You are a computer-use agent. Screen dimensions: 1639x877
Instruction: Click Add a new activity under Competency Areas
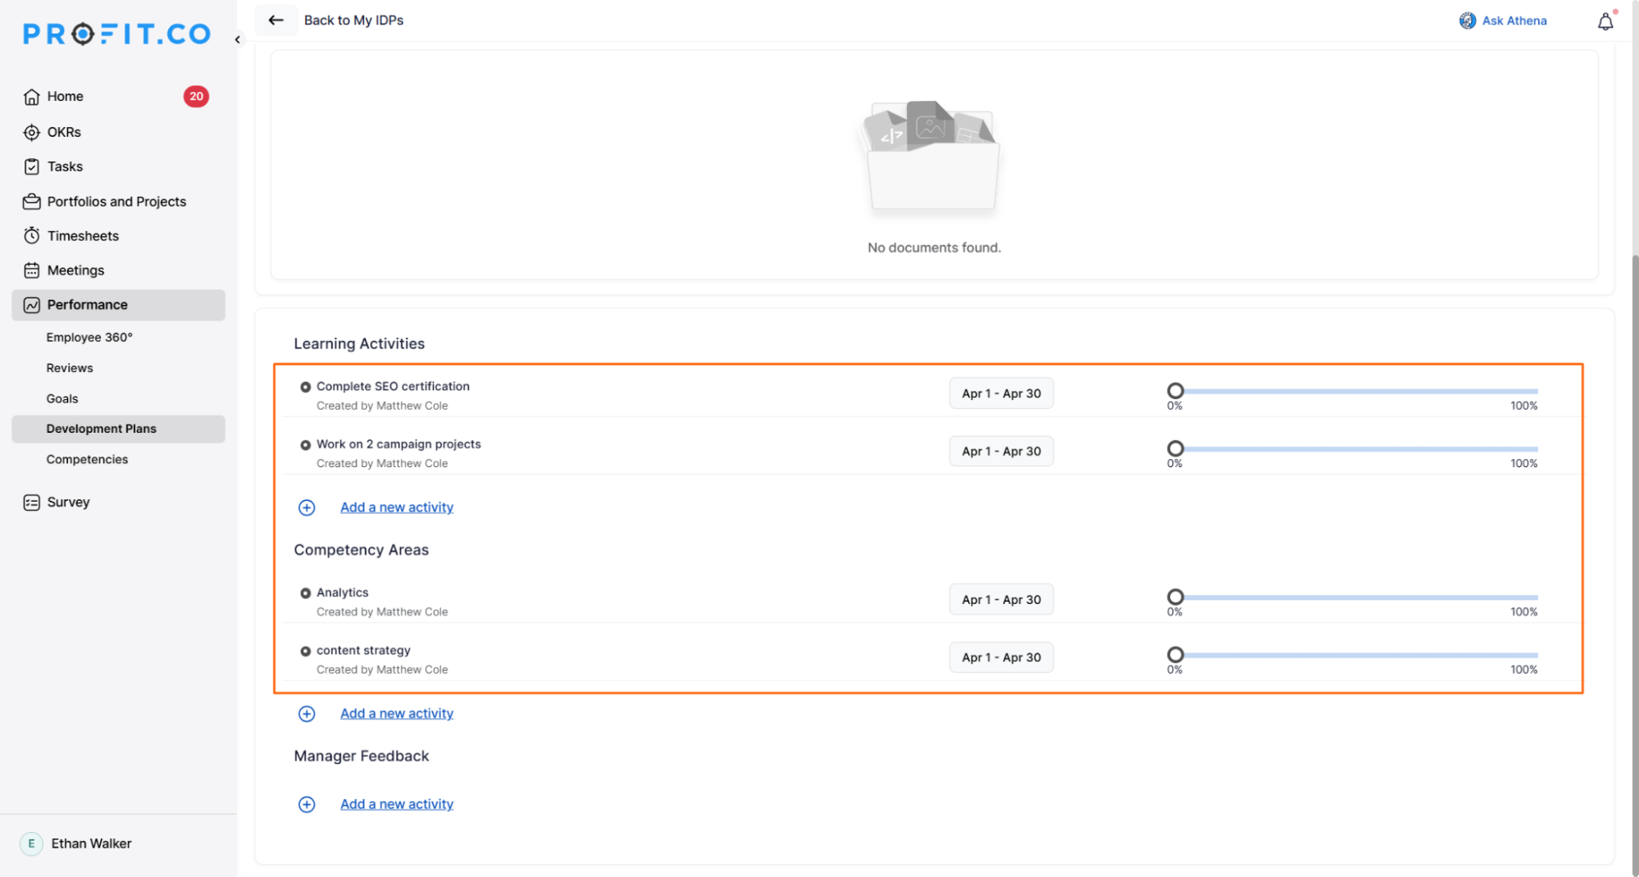pyautogui.click(x=396, y=713)
